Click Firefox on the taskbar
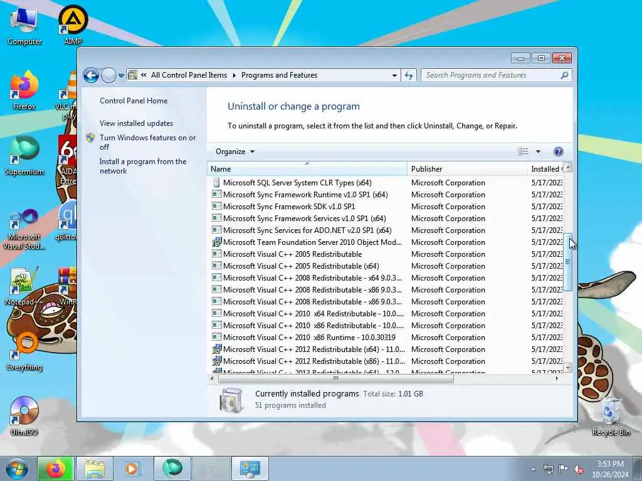This screenshot has height=481, width=642. click(56, 468)
